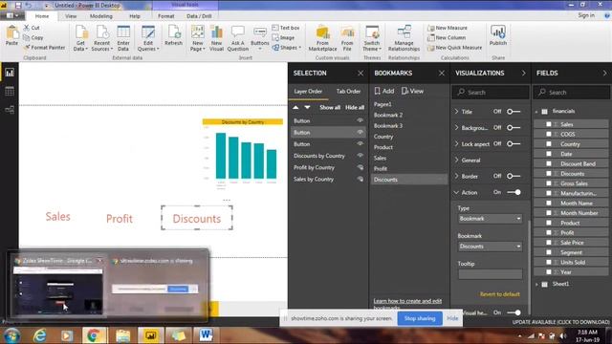
Task: Show the Sales by Country layer
Action: pyautogui.click(x=360, y=179)
